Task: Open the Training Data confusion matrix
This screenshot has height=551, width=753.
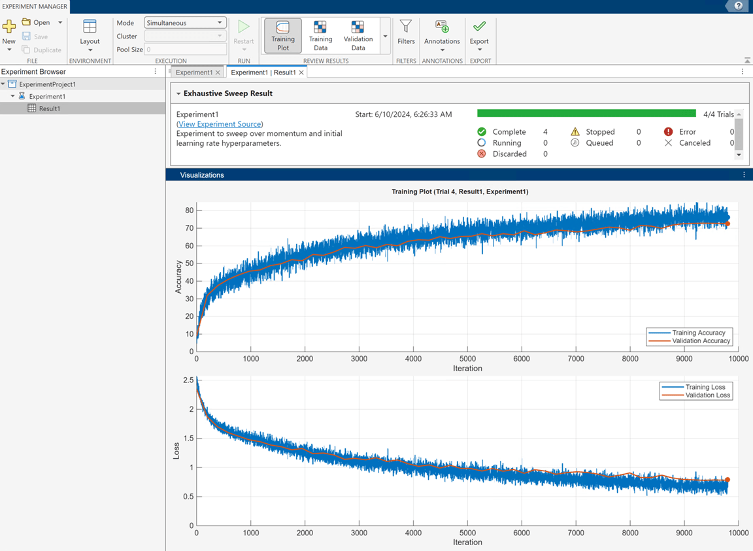Action: click(320, 35)
